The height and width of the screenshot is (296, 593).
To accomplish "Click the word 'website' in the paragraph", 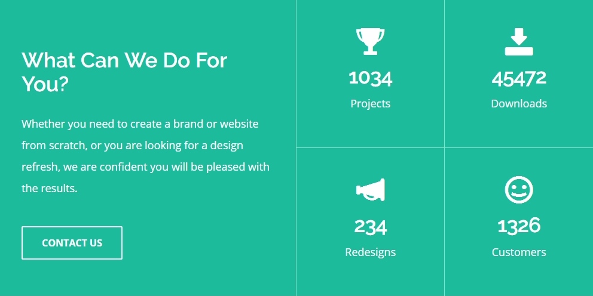I will pos(239,124).
